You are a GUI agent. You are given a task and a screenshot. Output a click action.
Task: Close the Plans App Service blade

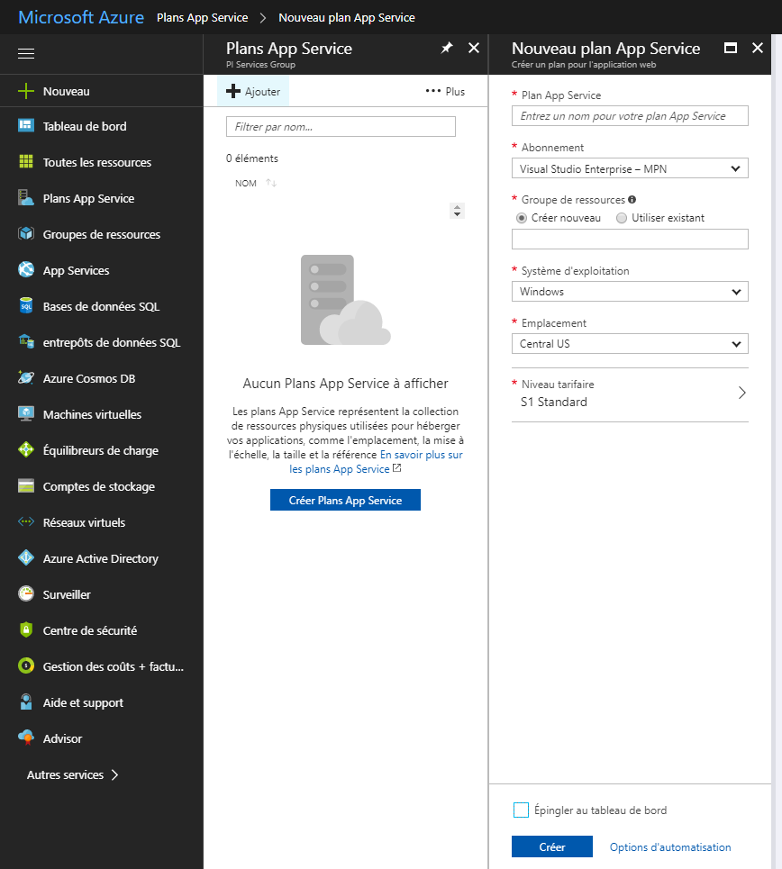(474, 49)
